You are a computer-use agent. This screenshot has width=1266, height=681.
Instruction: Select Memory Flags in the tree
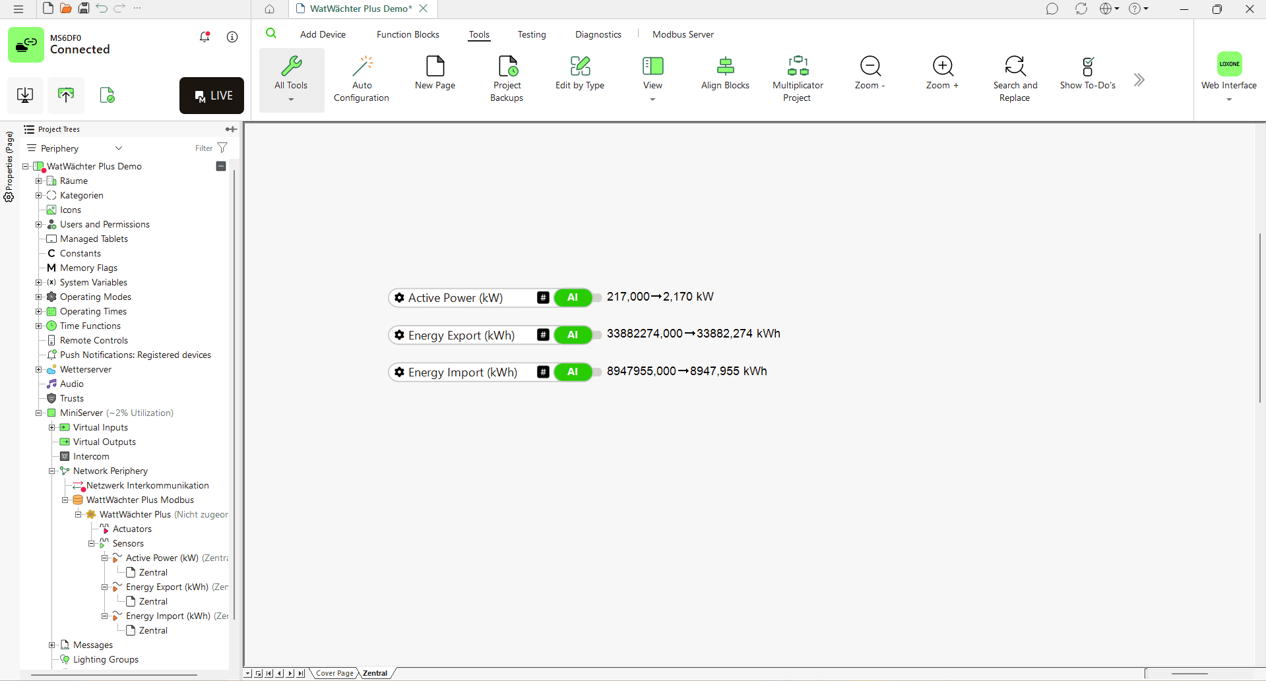pyautogui.click(x=88, y=268)
